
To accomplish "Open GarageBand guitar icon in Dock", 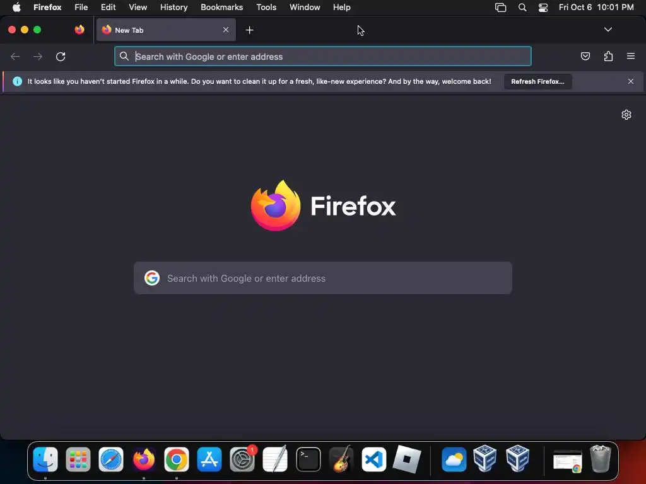I will 341,459.
